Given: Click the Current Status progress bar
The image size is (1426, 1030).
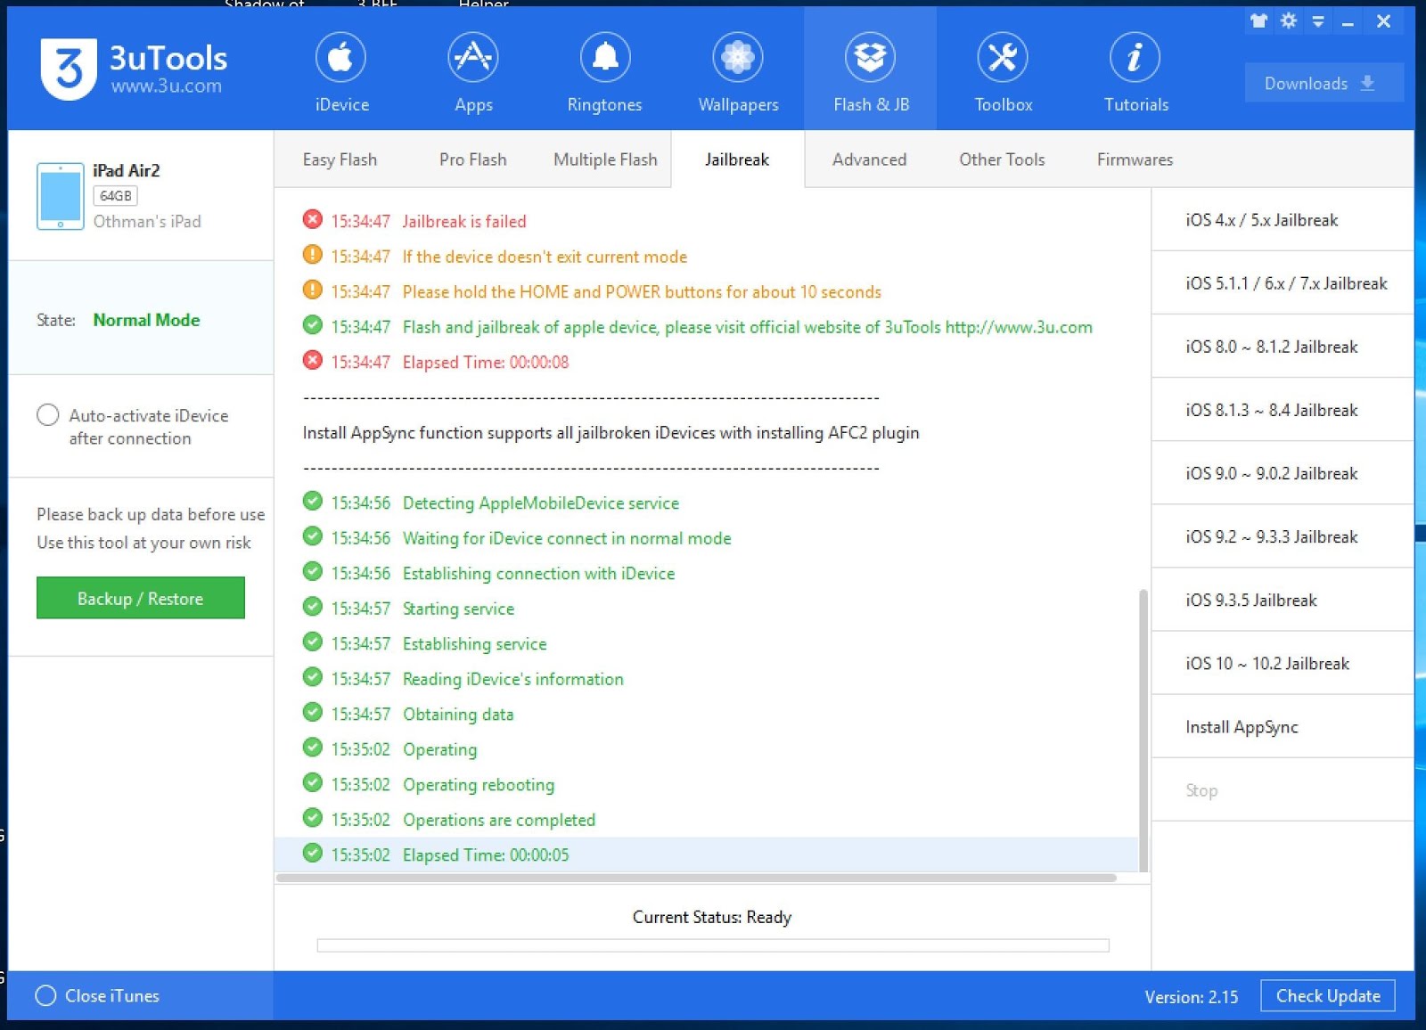Looking at the screenshot, I should tap(713, 945).
